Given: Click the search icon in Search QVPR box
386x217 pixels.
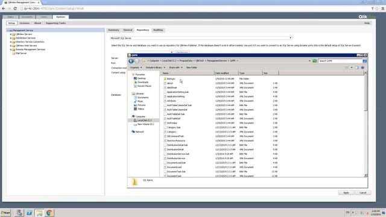Looking at the screenshot, I should (364, 61).
